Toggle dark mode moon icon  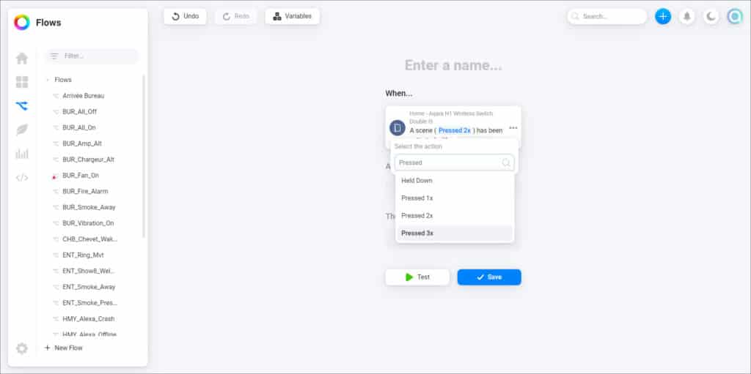[711, 16]
